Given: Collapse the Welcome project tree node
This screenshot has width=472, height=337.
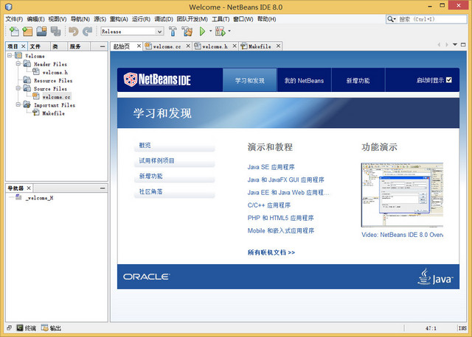Looking at the screenshot, I should [x=10, y=56].
